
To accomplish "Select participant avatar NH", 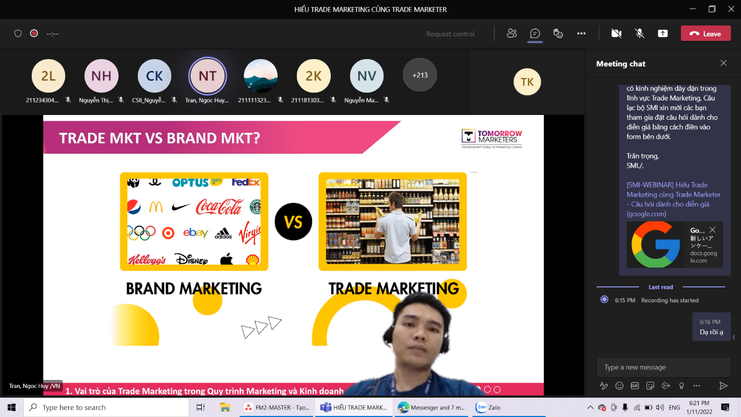I will click(101, 76).
